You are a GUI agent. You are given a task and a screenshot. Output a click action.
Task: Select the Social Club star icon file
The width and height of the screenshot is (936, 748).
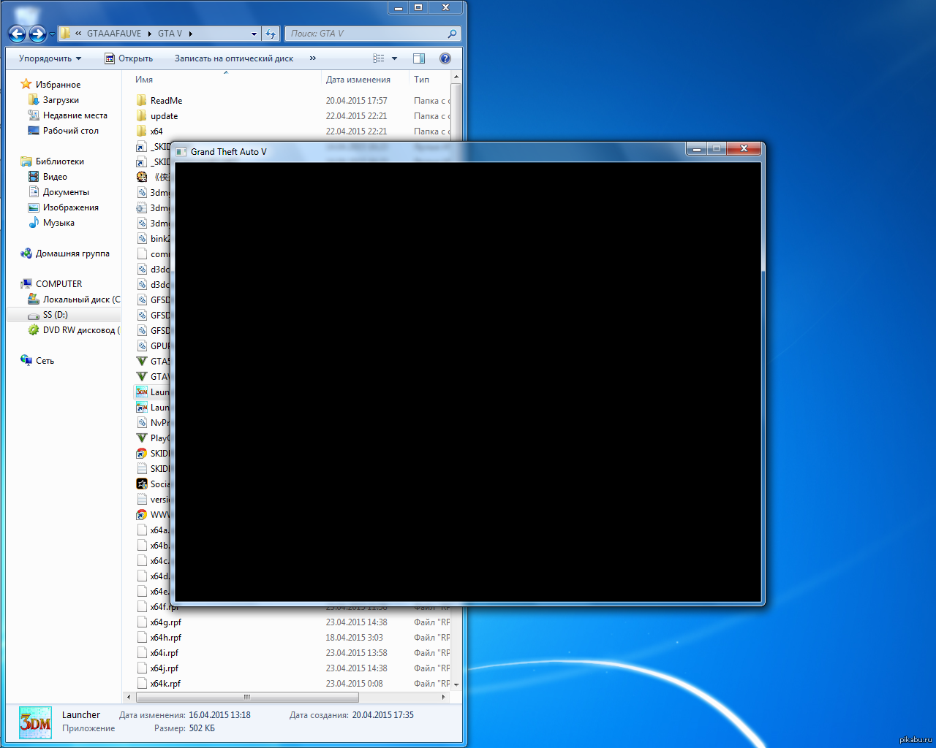pyautogui.click(x=142, y=484)
